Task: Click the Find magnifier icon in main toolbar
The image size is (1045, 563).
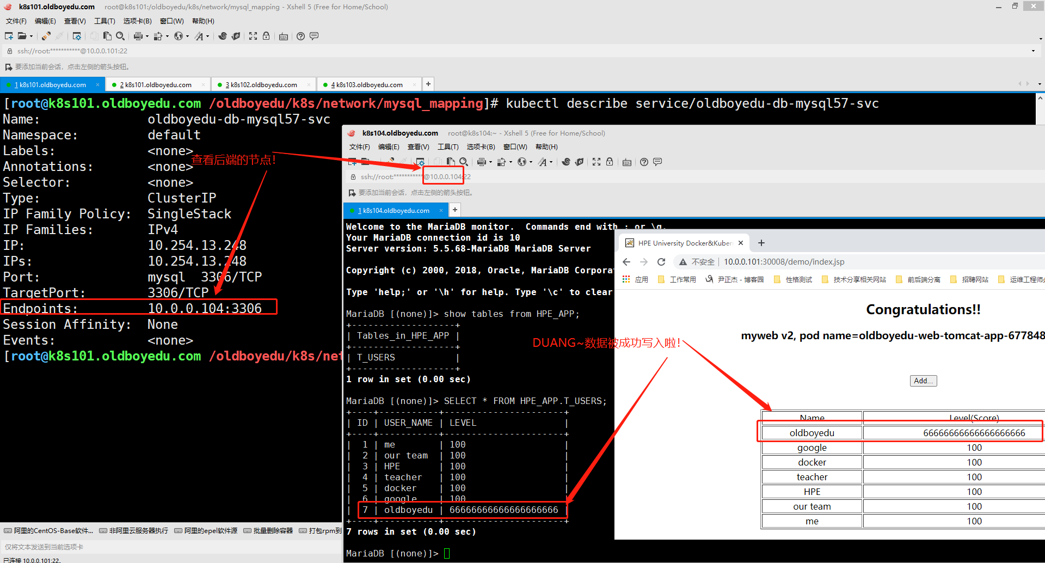Action: (x=120, y=36)
